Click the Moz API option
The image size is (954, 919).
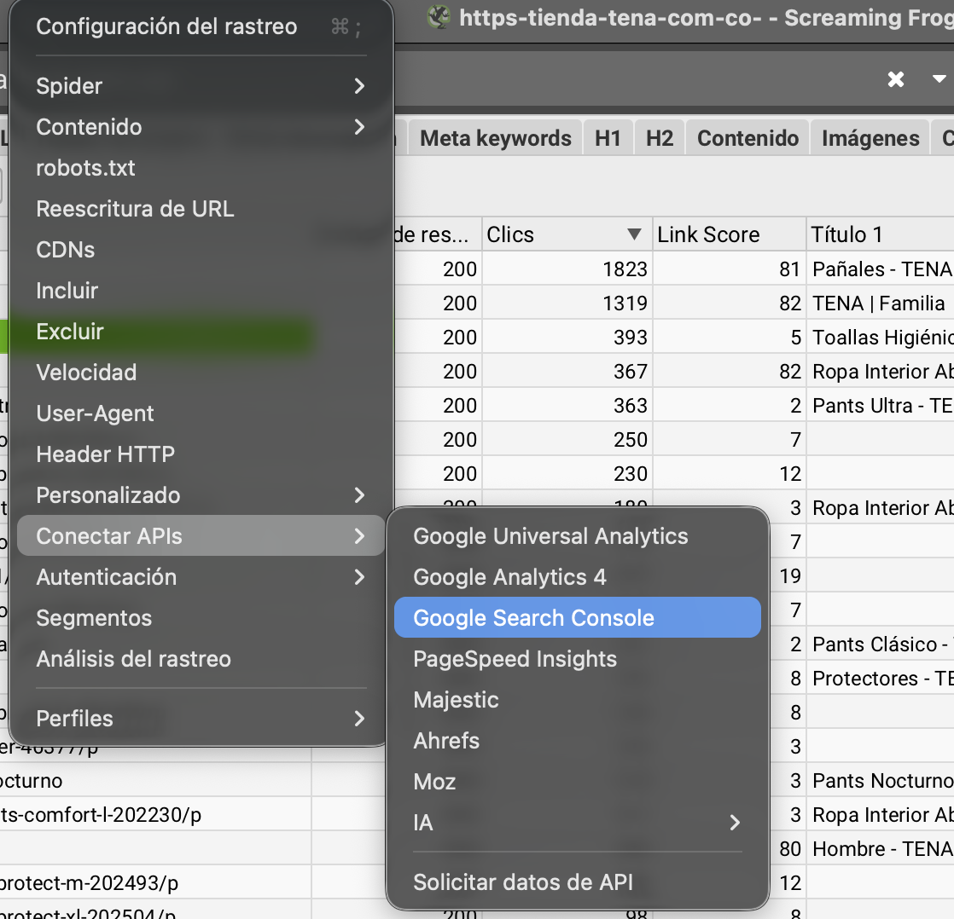click(x=434, y=782)
